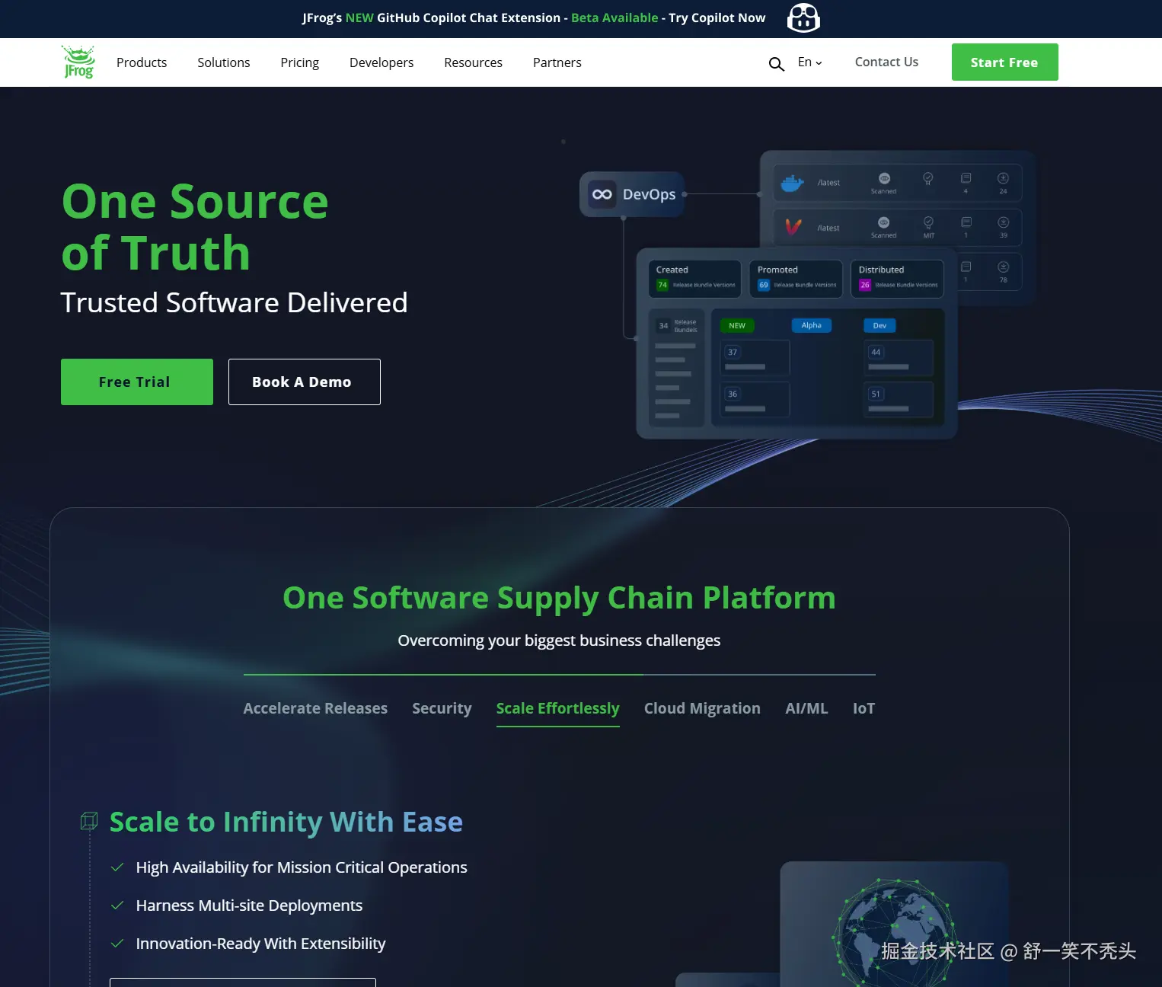Click the green NEW tag
1162x987 pixels.
[x=737, y=325]
